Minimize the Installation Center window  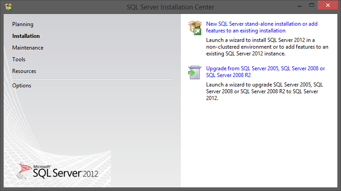pos(300,5)
